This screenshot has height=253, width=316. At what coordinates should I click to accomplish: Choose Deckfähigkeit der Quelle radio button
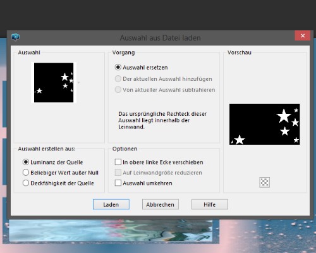tap(26, 183)
